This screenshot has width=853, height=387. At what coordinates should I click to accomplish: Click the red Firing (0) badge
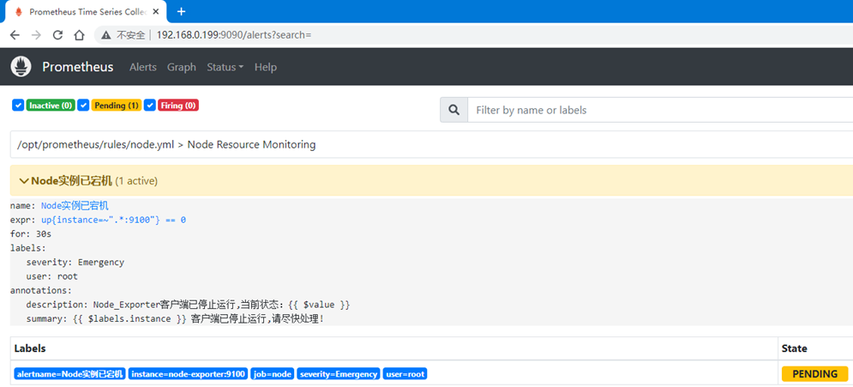point(178,106)
